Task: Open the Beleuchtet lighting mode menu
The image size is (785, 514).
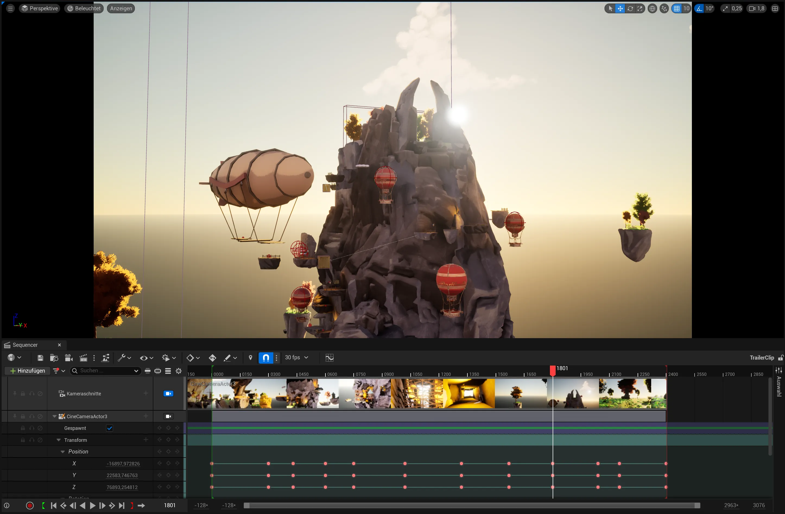Action: tap(84, 9)
